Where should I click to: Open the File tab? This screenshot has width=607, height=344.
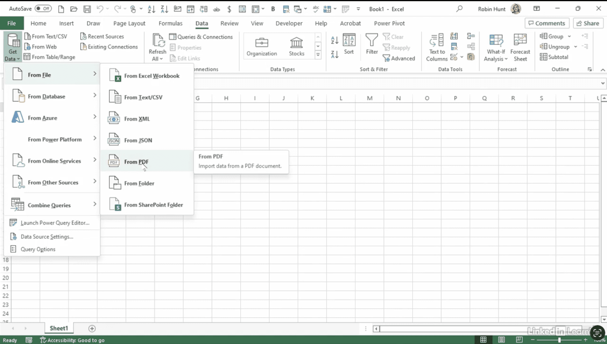11,23
